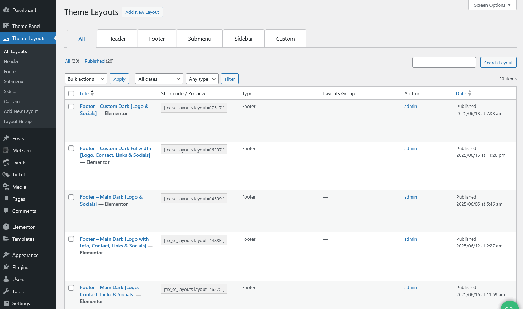
Task: Open the Bulk actions dropdown
Action: [x=86, y=79]
